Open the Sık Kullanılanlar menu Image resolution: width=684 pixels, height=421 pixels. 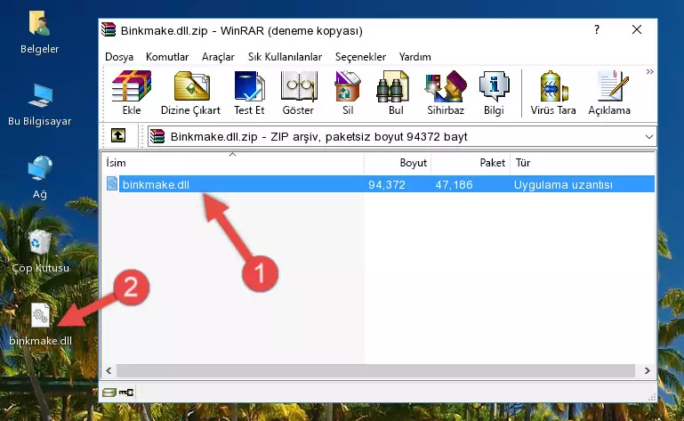(285, 57)
